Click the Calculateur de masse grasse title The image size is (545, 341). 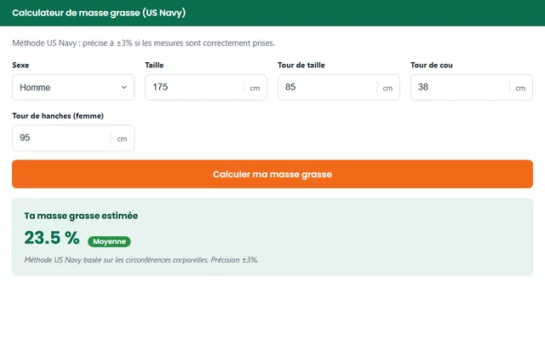tap(99, 13)
